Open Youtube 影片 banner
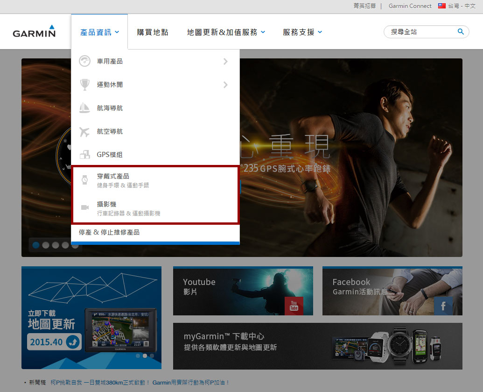 (243, 291)
